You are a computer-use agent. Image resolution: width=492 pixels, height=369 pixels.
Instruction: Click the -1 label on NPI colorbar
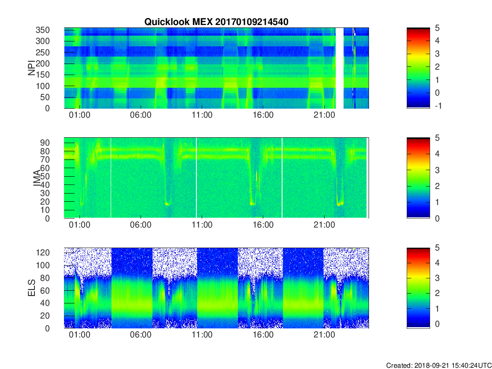[438, 106]
